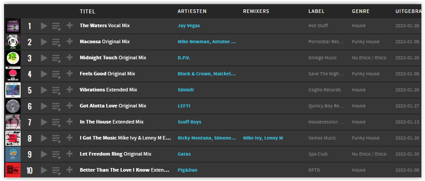This screenshot has height=181, width=425.
Task: Sort by the TITEL column header
Action: [x=87, y=11]
